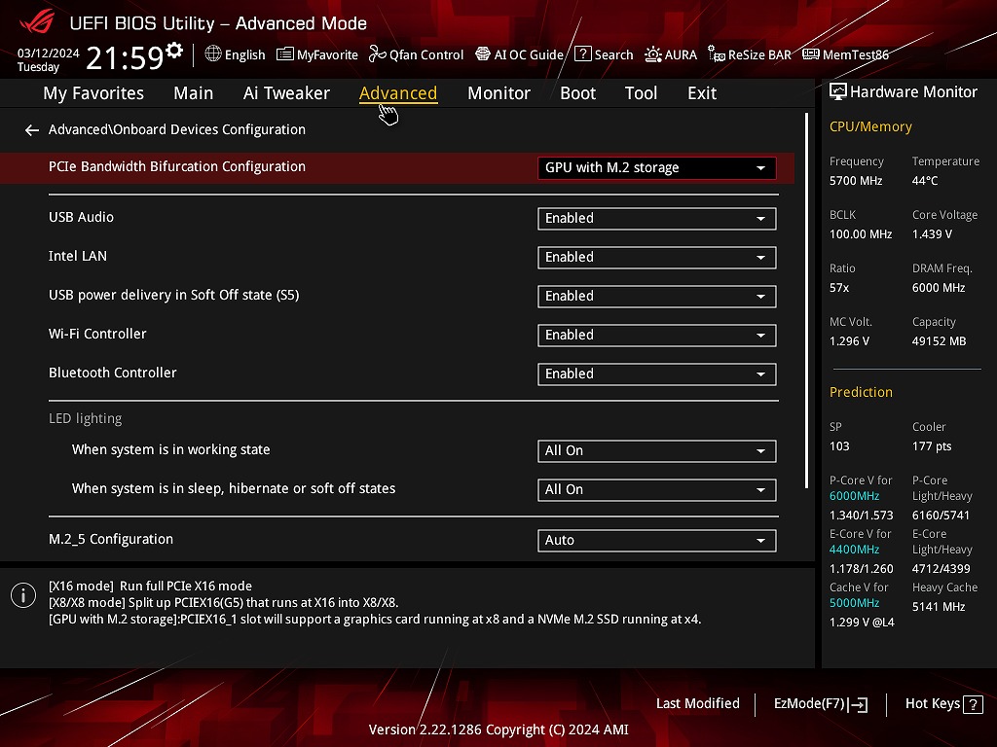The width and height of the screenshot is (997, 747).
Task: Select Wi-Fi Controller label
Action: coord(97,335)
